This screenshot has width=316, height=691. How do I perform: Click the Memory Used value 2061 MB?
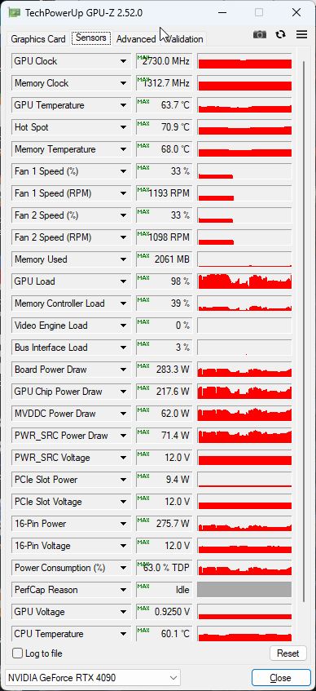click(x=165, y=259)
